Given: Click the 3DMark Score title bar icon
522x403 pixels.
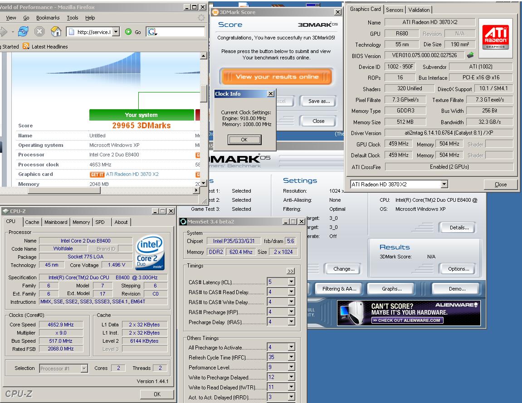Looking at the screenshot, I should coord(215,12).
